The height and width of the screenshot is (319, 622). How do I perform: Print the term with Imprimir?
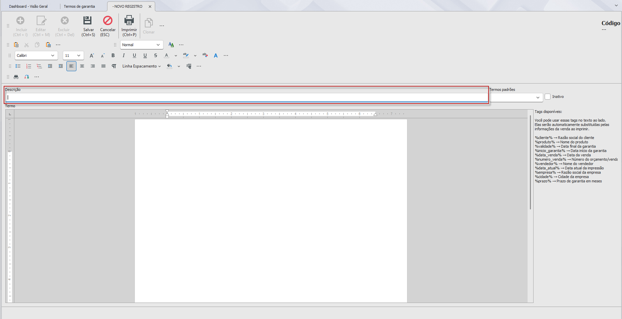(x=129, y=26)
